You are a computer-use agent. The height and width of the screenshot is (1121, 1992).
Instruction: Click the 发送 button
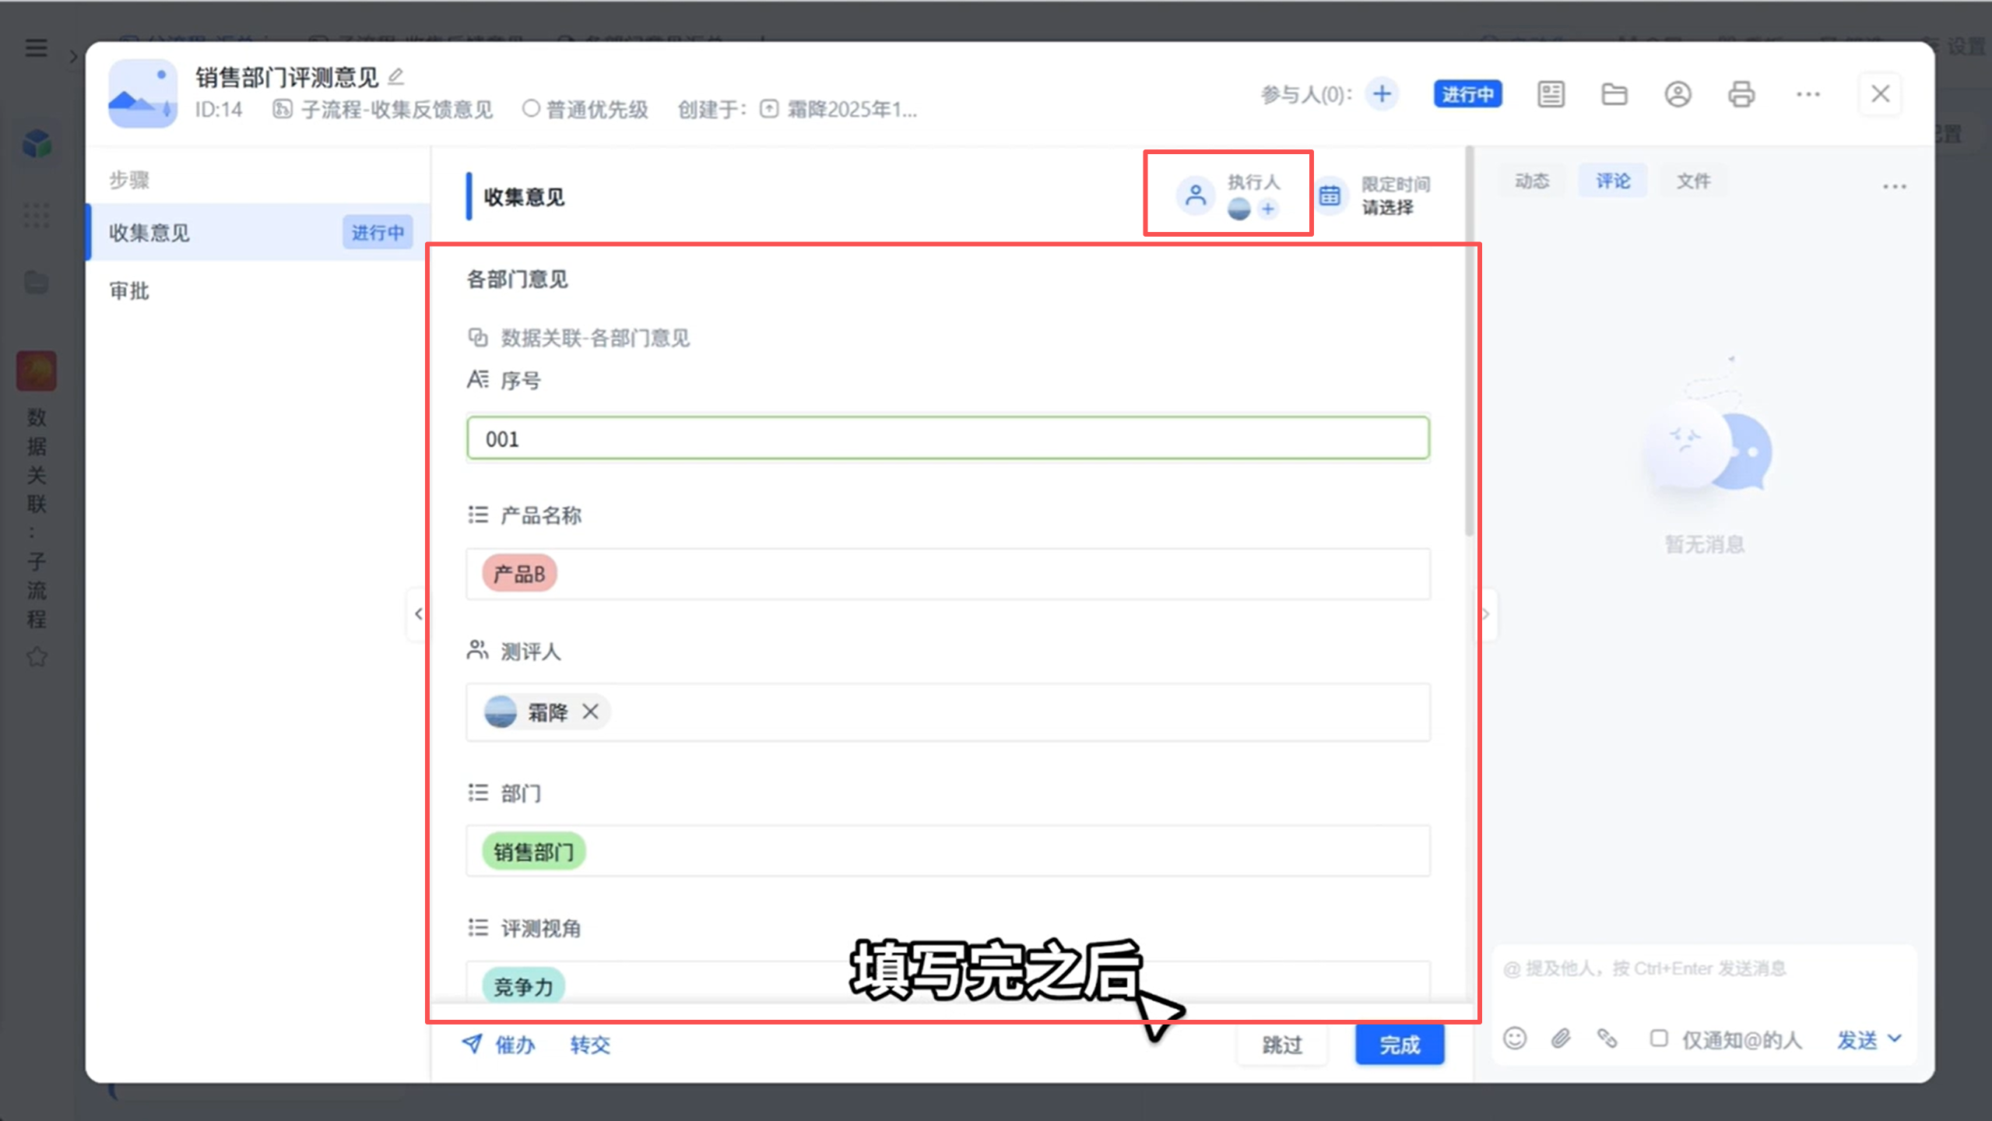(x=1857, y=1039)
